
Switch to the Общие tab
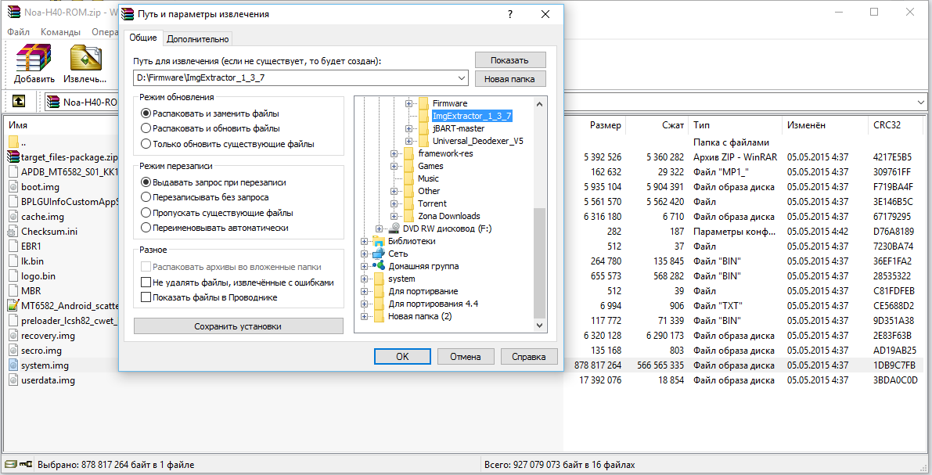[x=143, y=38]
